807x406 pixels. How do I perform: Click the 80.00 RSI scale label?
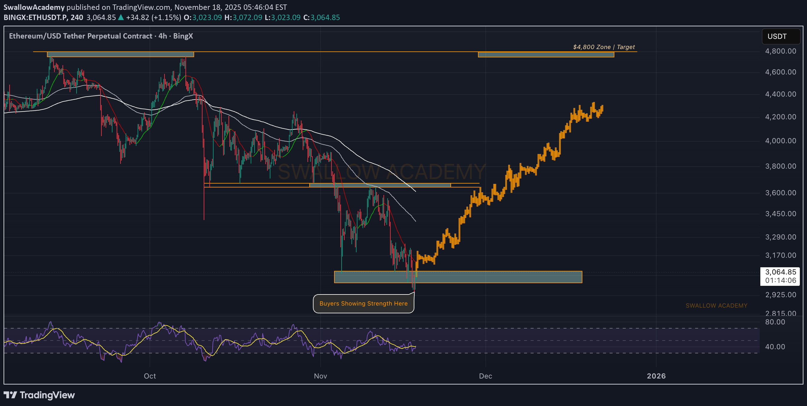tap(775, 322)
